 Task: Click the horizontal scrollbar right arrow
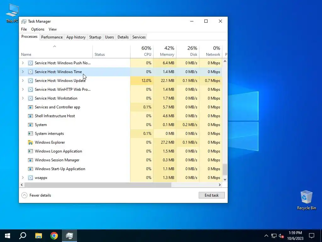click(220, 185)
